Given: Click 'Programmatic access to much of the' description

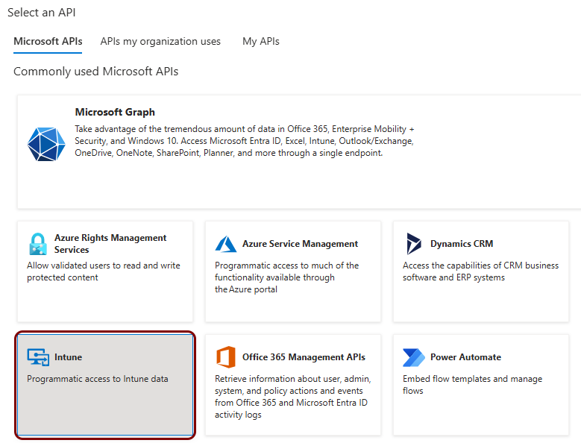Looking at the screenshot, I should click(287, 277).
